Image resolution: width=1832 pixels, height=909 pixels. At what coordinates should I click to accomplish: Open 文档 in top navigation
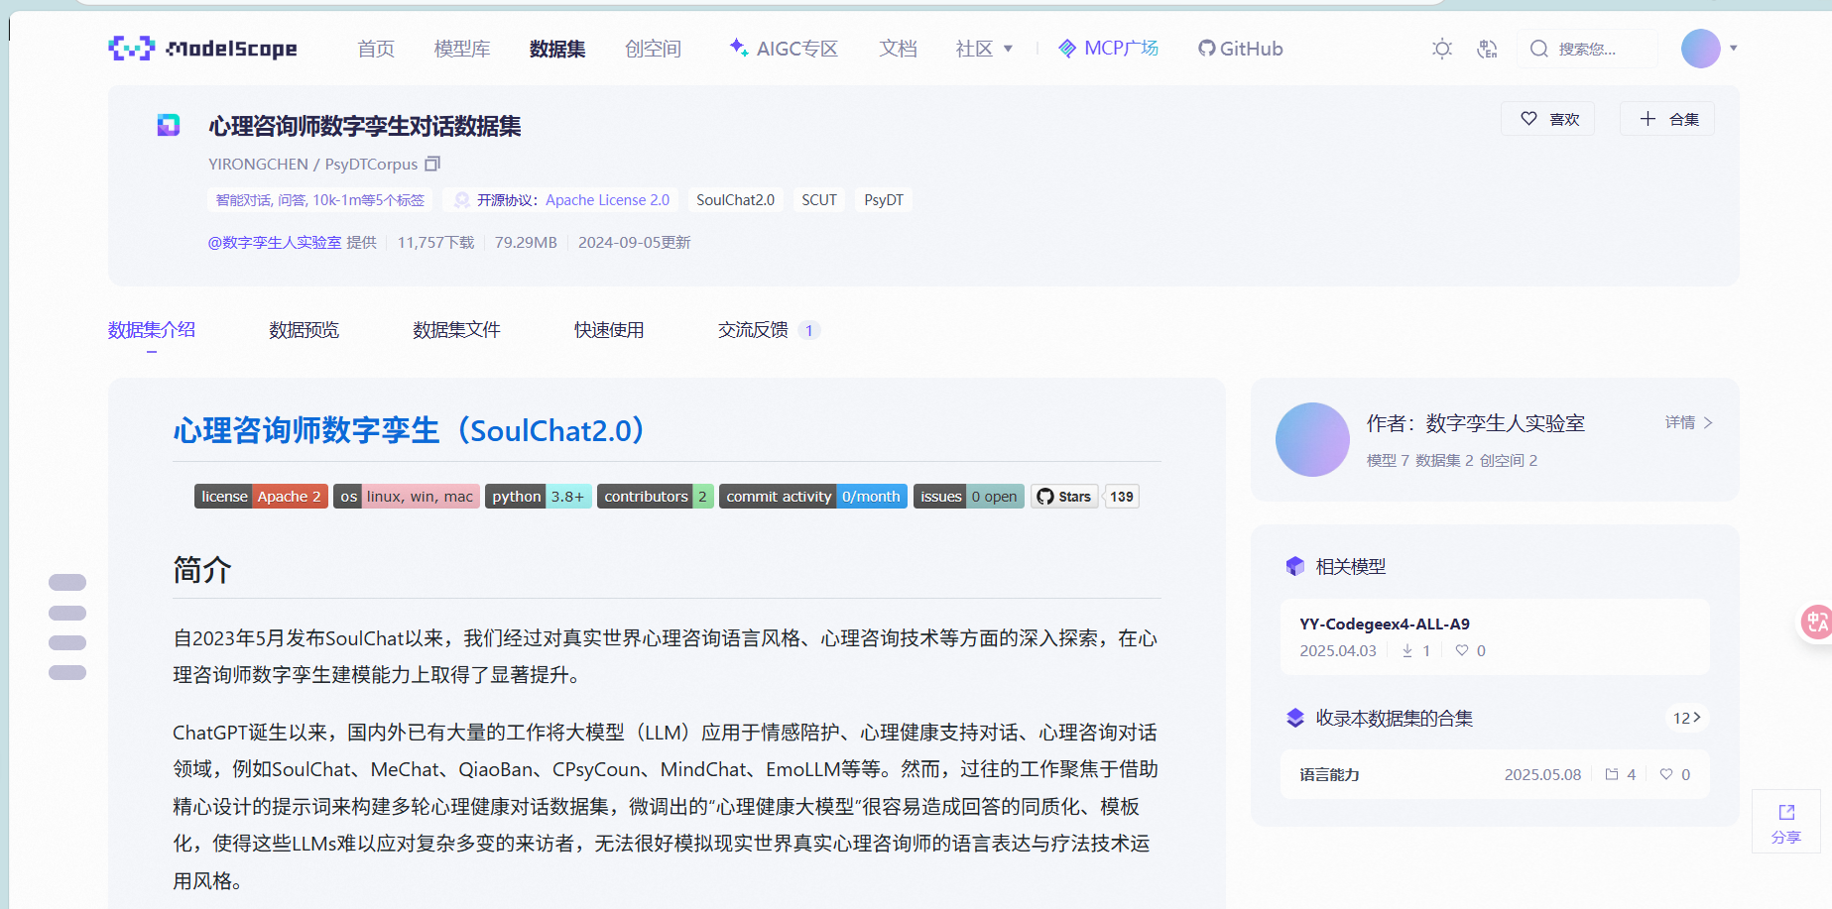pyautogui.click(x=898, y=49)
